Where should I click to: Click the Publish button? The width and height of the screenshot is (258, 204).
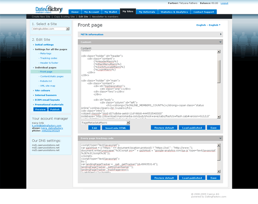(55, 110)
